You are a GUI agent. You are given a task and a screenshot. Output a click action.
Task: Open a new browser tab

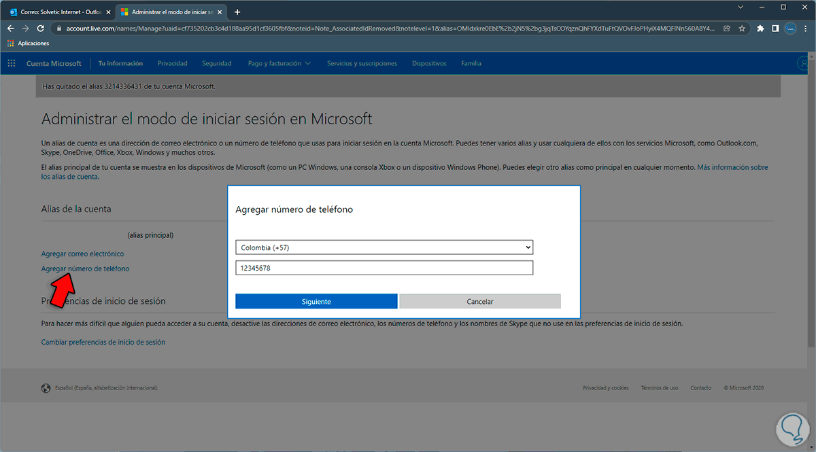pyautogui.click(x=237, y=12)
